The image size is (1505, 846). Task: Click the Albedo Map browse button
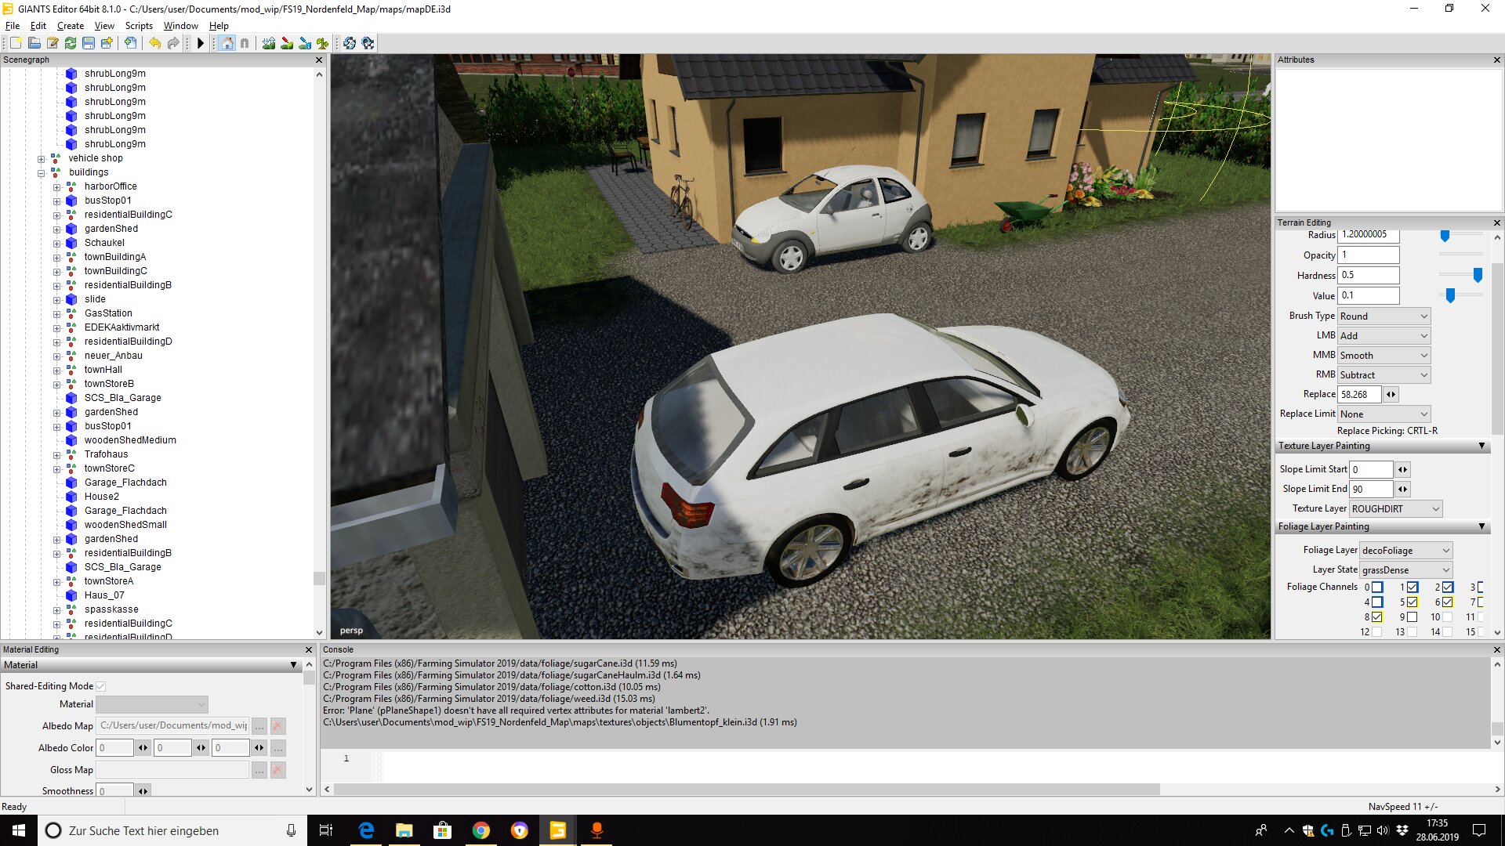click(259, 726)
